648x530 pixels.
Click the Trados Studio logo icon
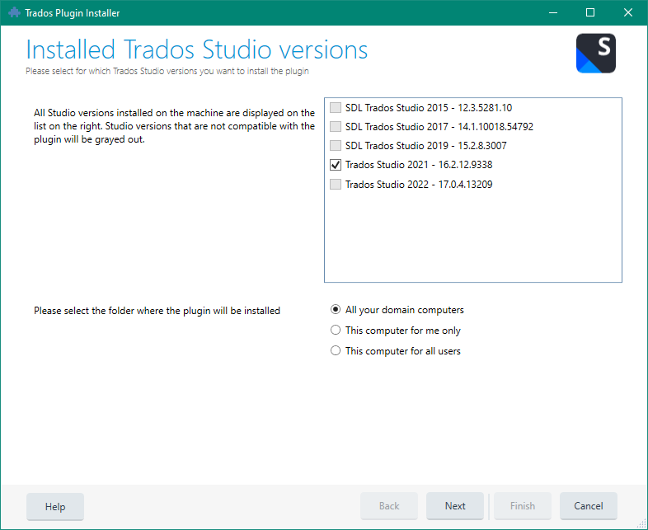[595, 54]
